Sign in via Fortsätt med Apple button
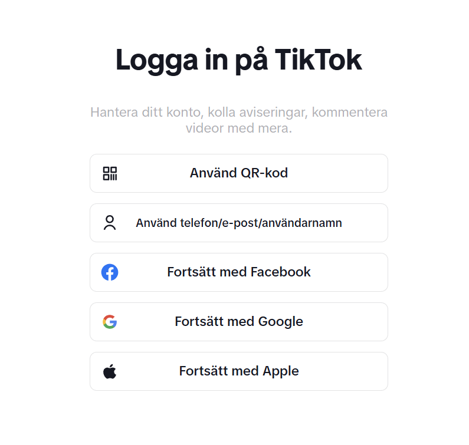 tap(239, 371)
